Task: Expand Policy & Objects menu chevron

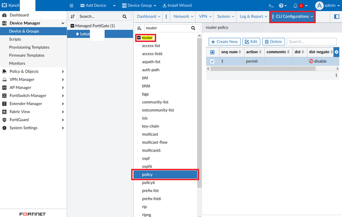Action: [x=63, y=72]
